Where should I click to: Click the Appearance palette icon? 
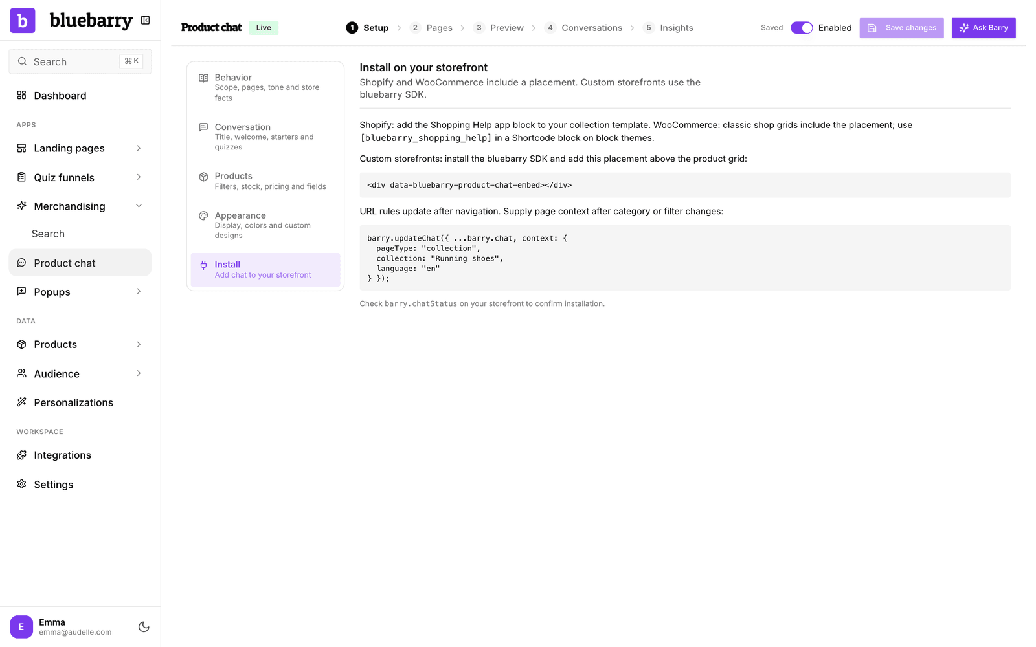(203, 215)
